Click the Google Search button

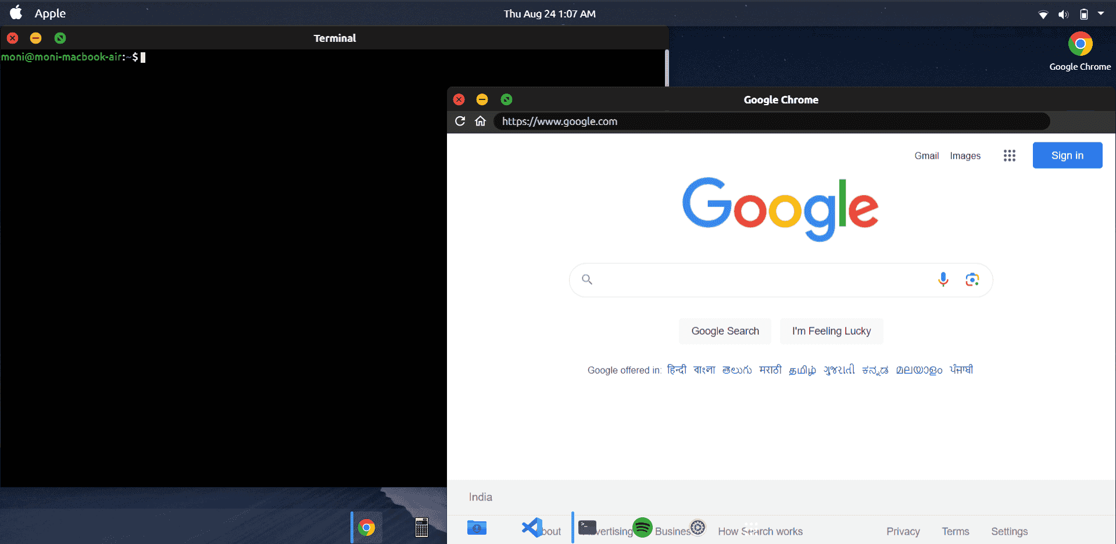[x=725, y=331]
